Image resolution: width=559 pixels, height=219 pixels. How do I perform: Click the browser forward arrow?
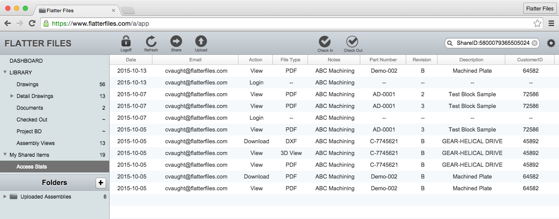(20, 24)
